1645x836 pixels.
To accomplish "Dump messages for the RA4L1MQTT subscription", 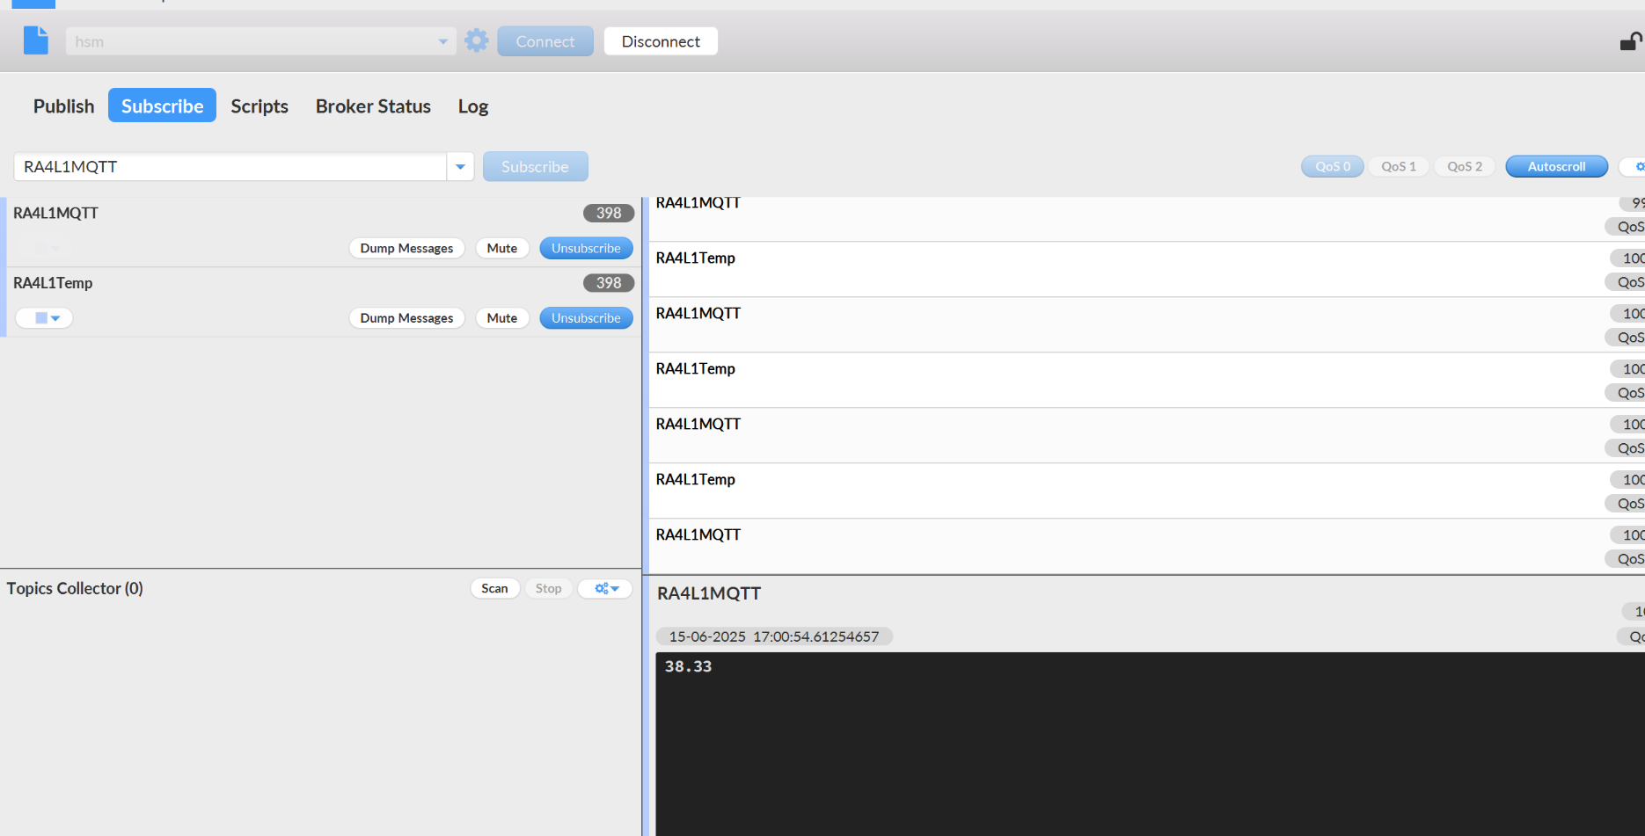I will 406,248.
